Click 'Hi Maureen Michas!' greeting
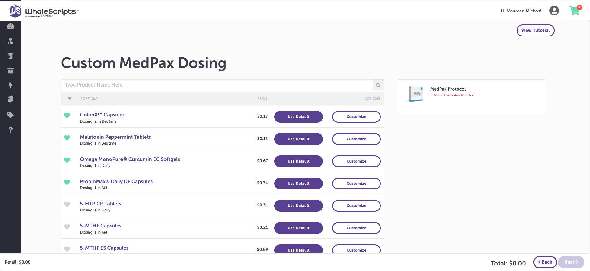 pos(521,11)
